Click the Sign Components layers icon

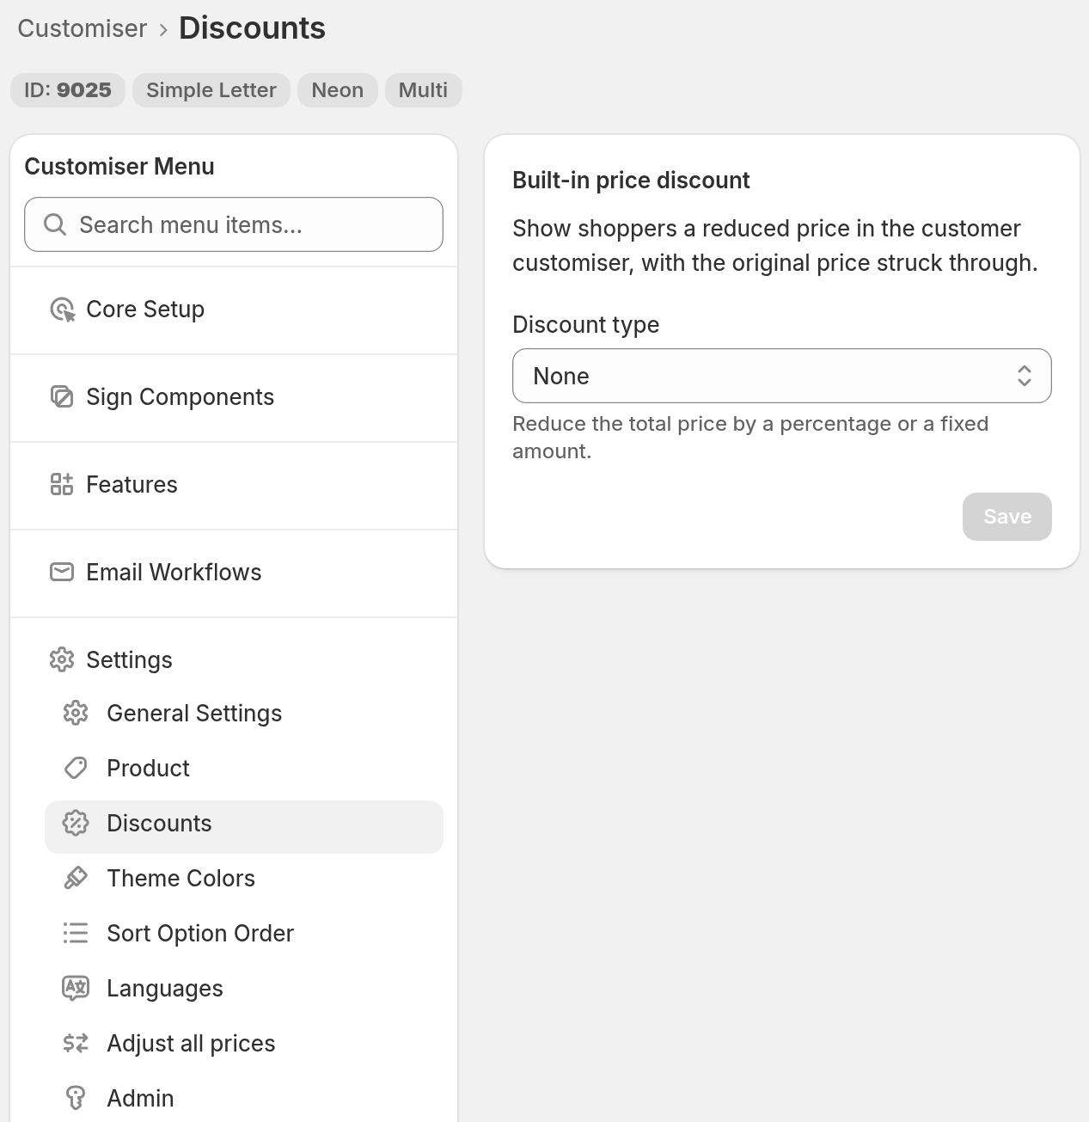62,396
